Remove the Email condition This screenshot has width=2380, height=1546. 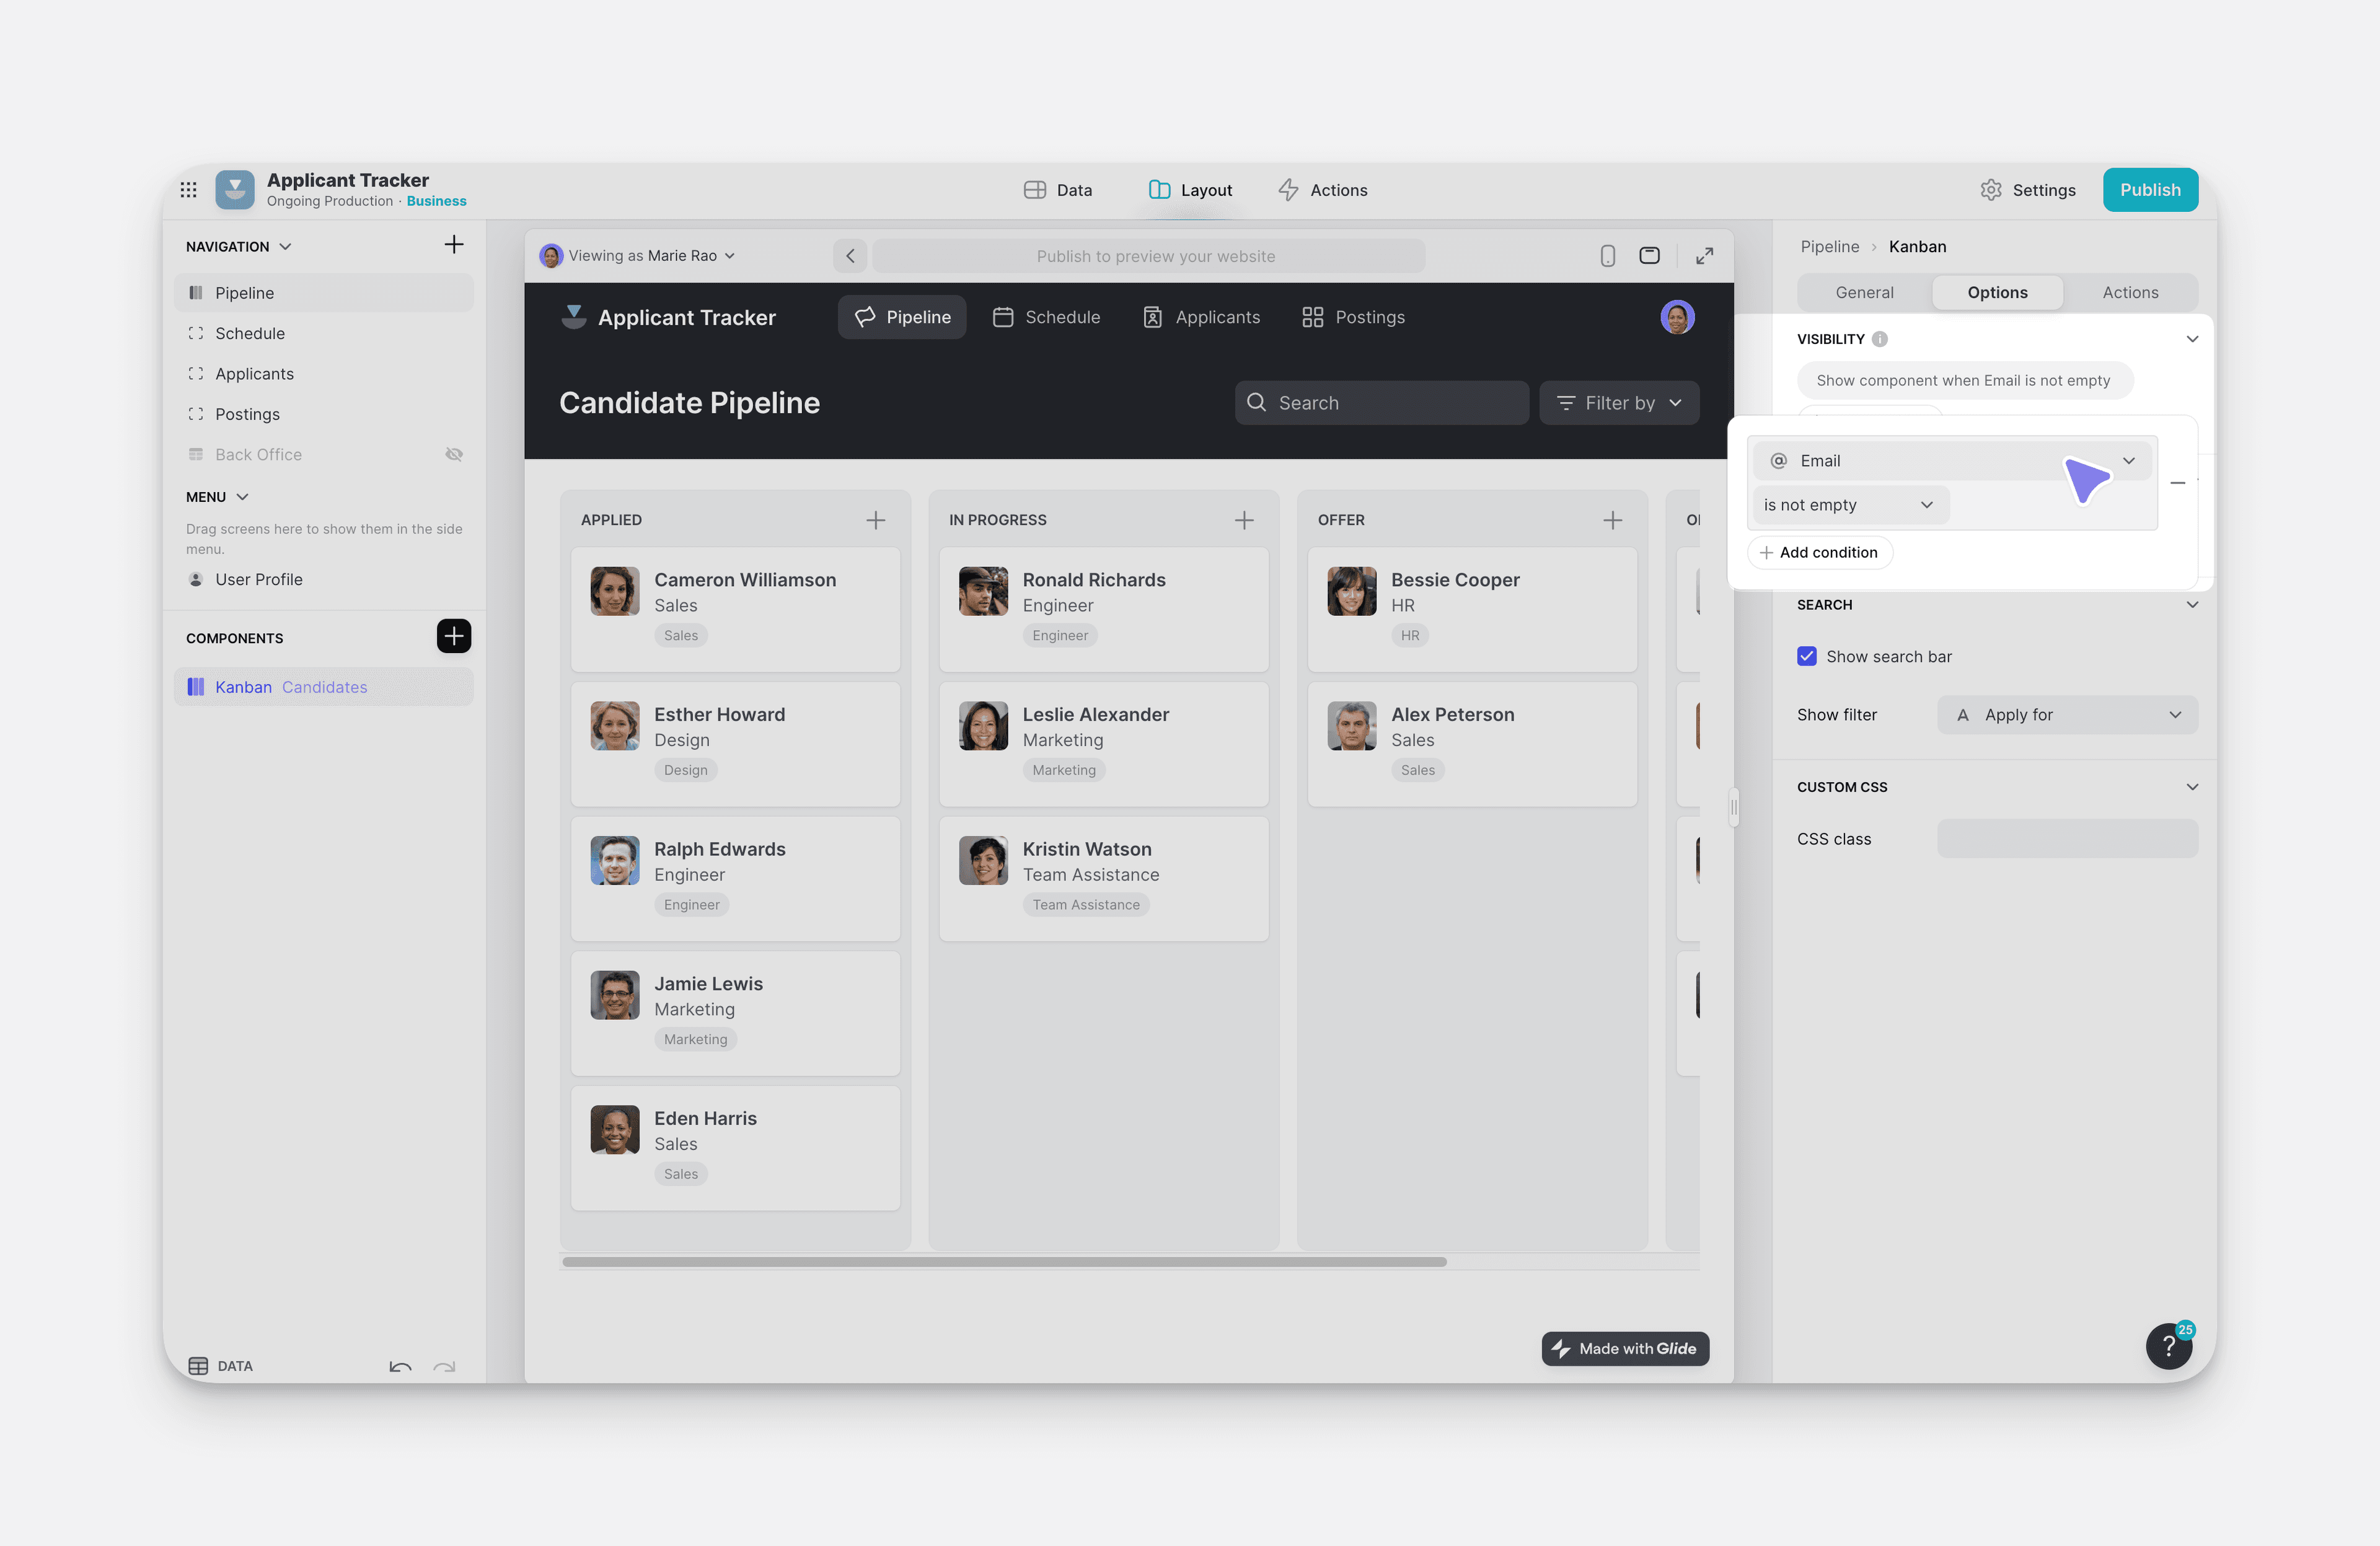point(2178,483)
